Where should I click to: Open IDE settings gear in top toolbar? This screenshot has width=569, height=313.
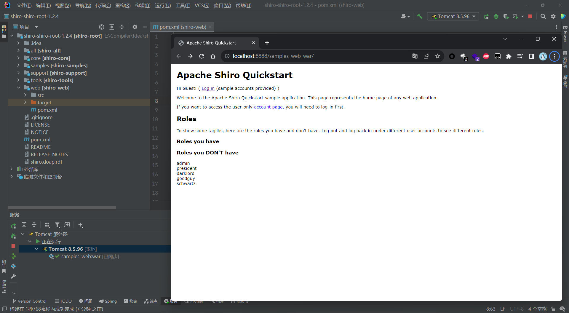click(x=553, y=16)
